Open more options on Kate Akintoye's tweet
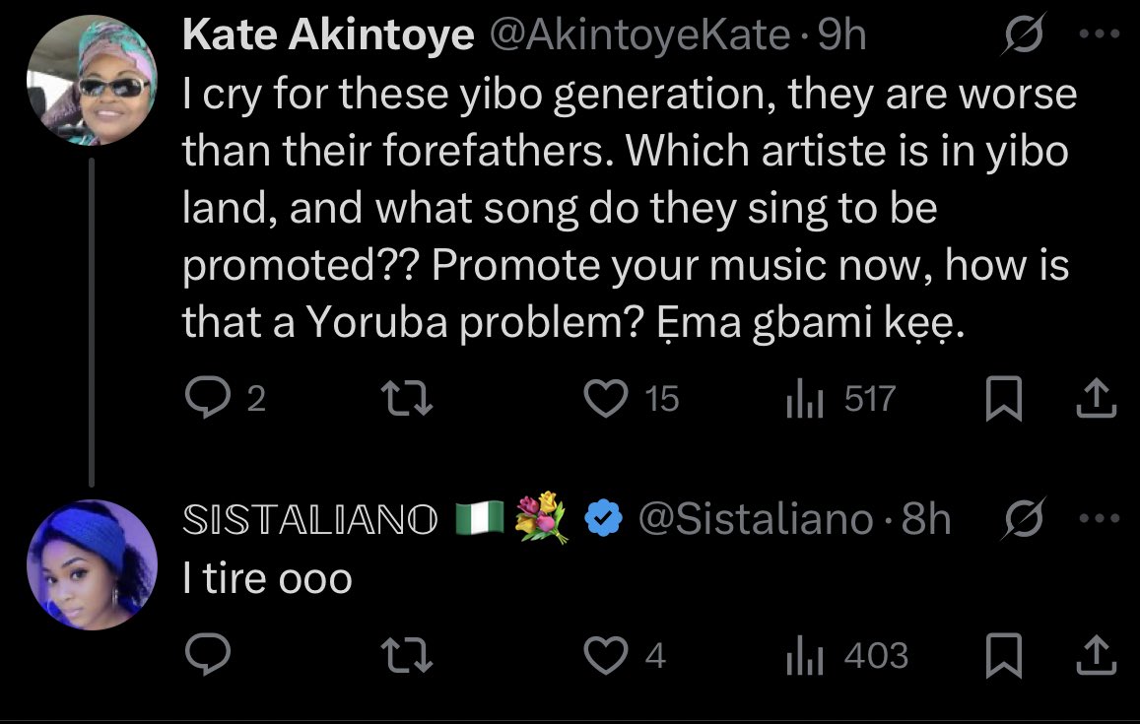This screenshot has height=724, width=1140. 1100,33
